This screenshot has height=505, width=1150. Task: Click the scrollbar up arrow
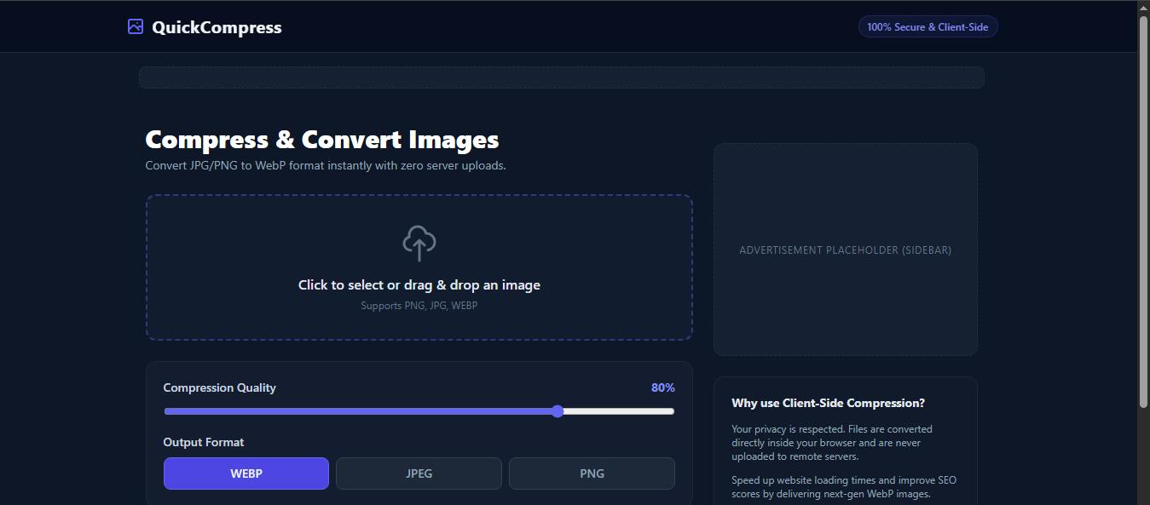click(x=1143, y=7)
